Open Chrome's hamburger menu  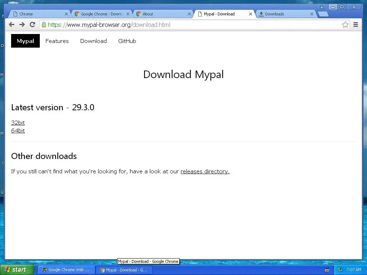[x=356, y=25]
